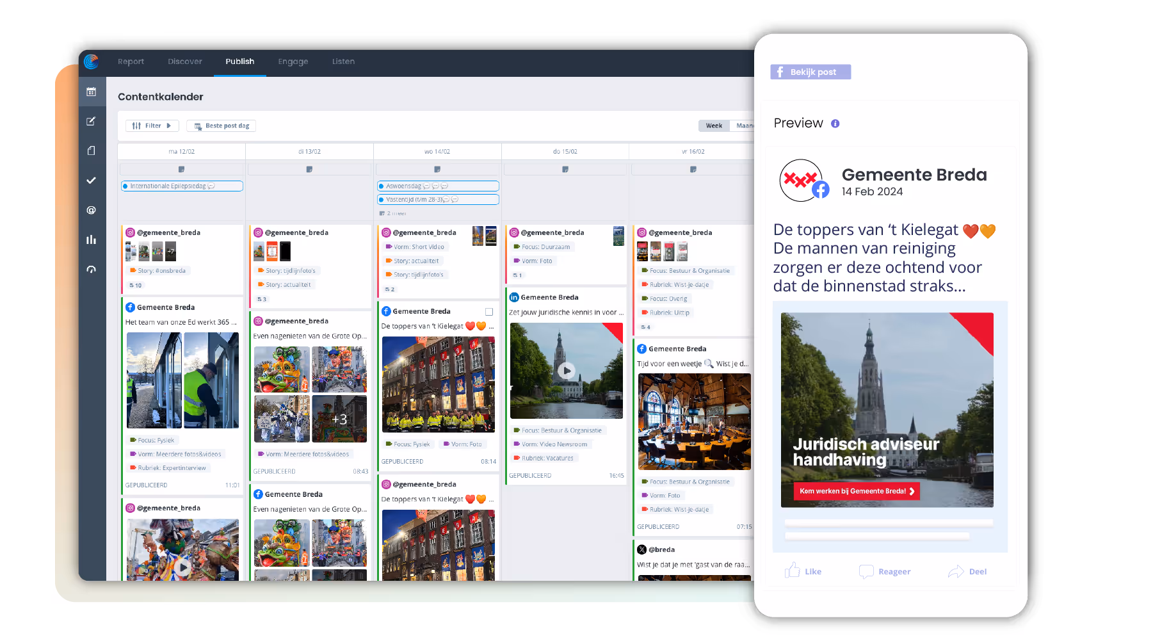Click the info icon next to Preview
This screenshot has width=1153, height=641.
click(x=835, y=124)
